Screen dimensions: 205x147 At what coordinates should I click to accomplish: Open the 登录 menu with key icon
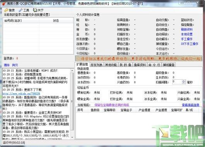[9, 10]
